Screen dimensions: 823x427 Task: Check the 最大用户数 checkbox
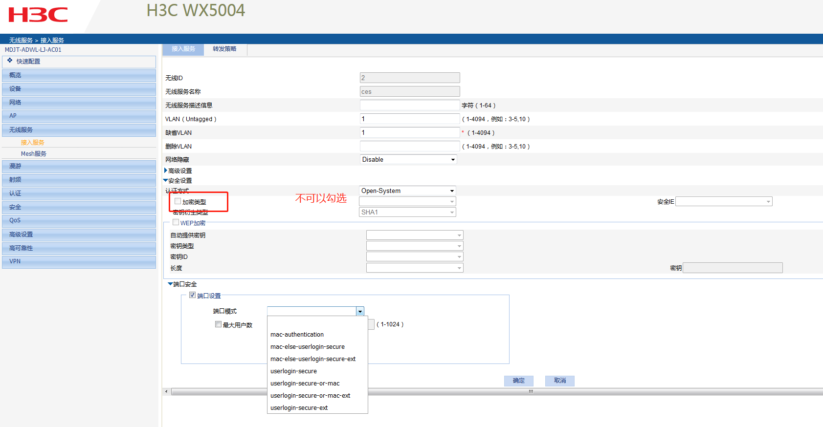pyautogui.click(x=218, y=324)
